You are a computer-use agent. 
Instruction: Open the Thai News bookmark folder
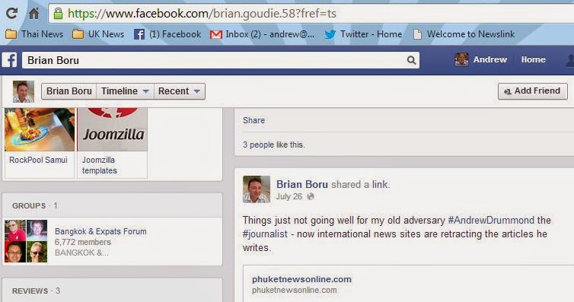[34, 34]
